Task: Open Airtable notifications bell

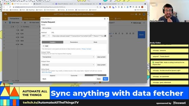Action: (x=140, y=14)
